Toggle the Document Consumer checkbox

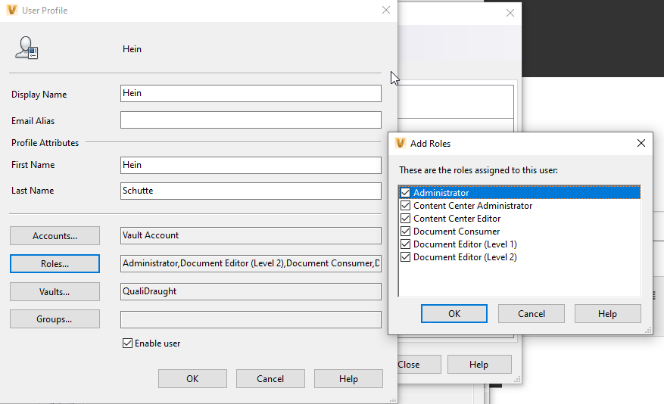(x=405, y=232)
